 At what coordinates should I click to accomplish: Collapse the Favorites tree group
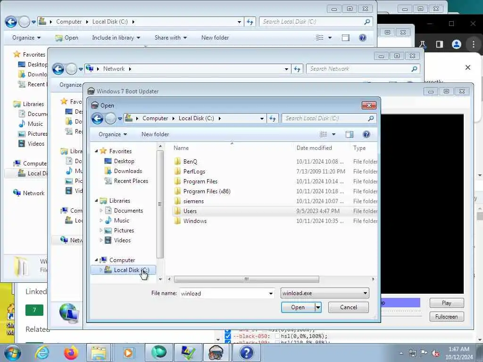pyautogui.click(x=96, y=151)
